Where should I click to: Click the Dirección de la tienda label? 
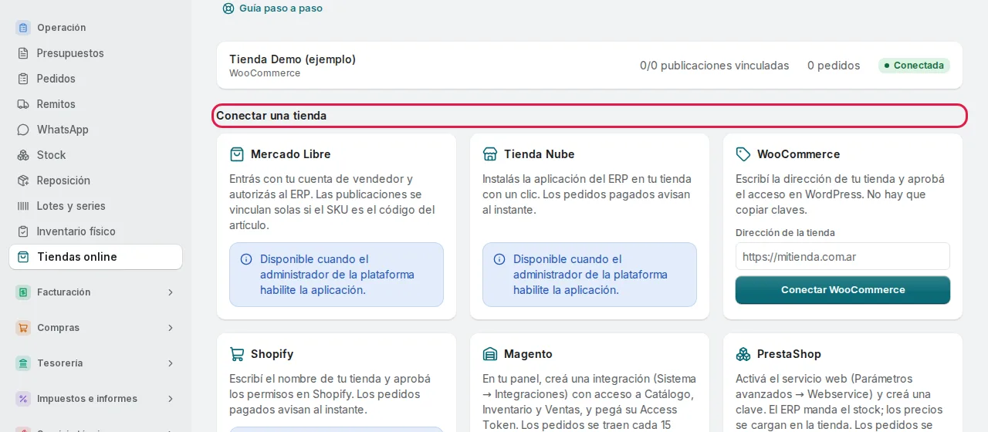785,233
